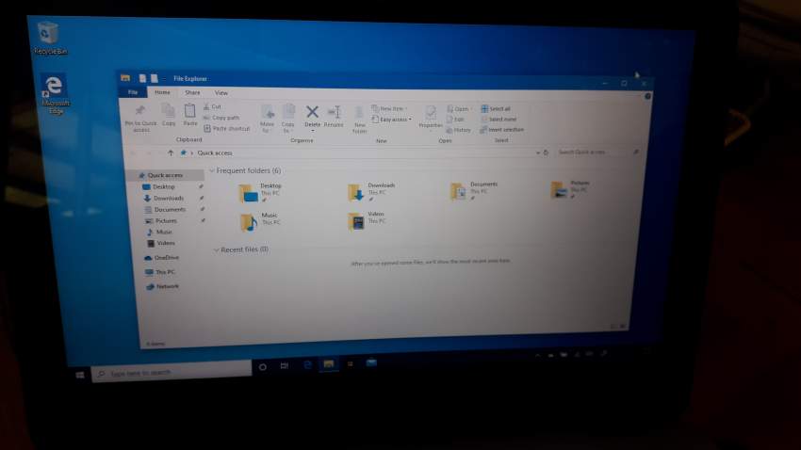
Task: Open the Documents frequent folder
Action: [x=474, y=190]
